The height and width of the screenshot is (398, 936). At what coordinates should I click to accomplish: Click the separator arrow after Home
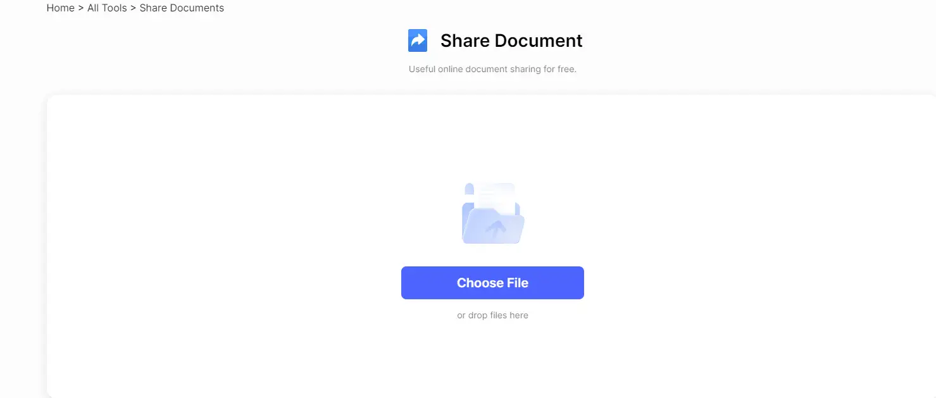coord(81,8)
